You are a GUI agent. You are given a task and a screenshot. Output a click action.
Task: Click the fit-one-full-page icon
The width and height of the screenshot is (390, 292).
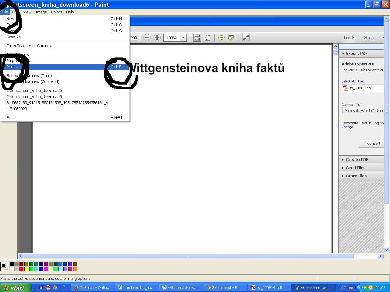tap(207, 37)
